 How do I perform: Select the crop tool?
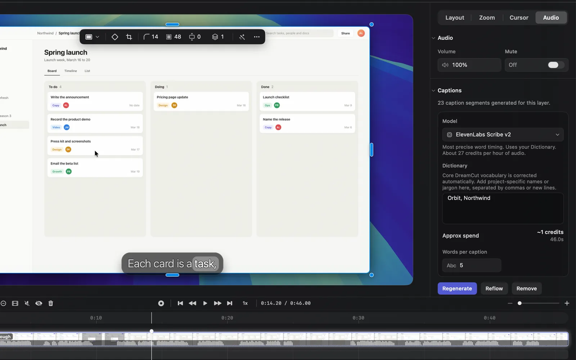click(129, 37)
